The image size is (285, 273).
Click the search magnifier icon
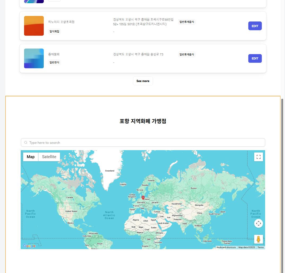coord(26,142)
